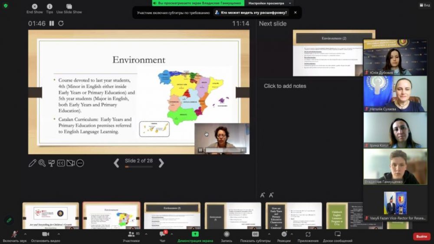Click Use Slide Show button

pyautogui.click(x=69, y=9)
